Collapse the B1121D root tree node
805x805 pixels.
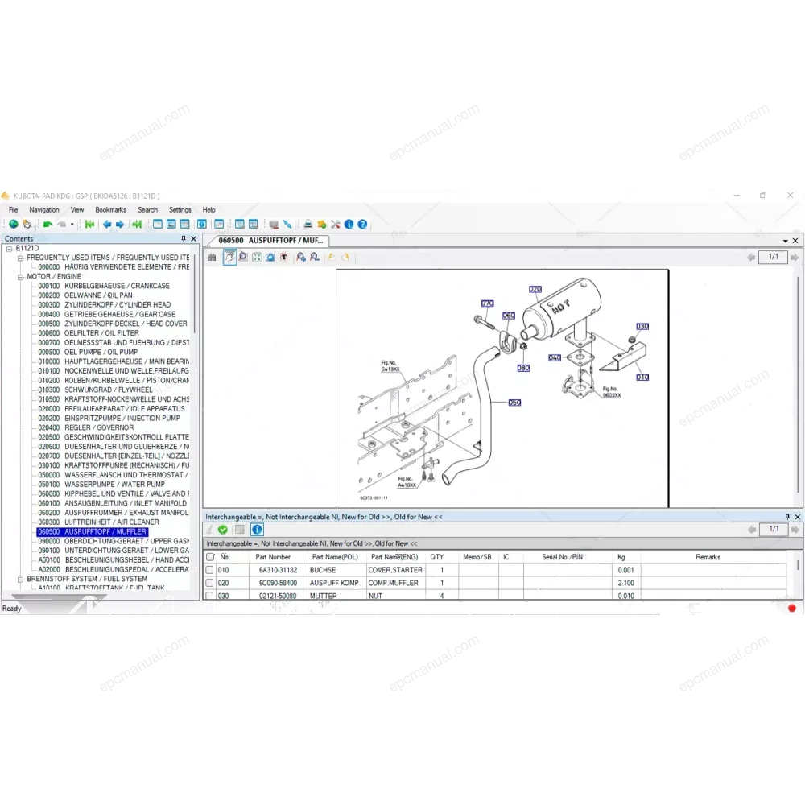point(9,249)
